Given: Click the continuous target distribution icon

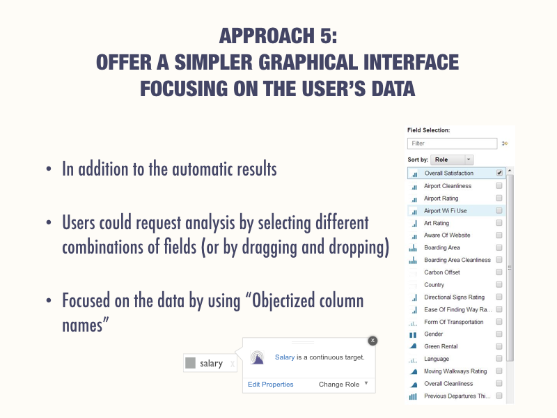Looking at the screenshot, I should (257, 357).
